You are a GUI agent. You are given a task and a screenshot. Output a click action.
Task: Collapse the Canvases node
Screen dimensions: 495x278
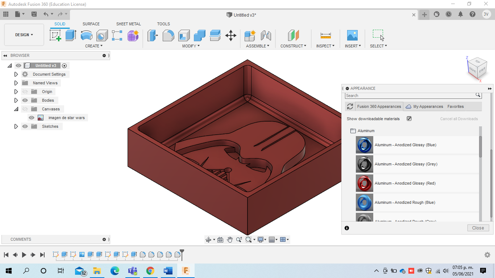[16, 109]
